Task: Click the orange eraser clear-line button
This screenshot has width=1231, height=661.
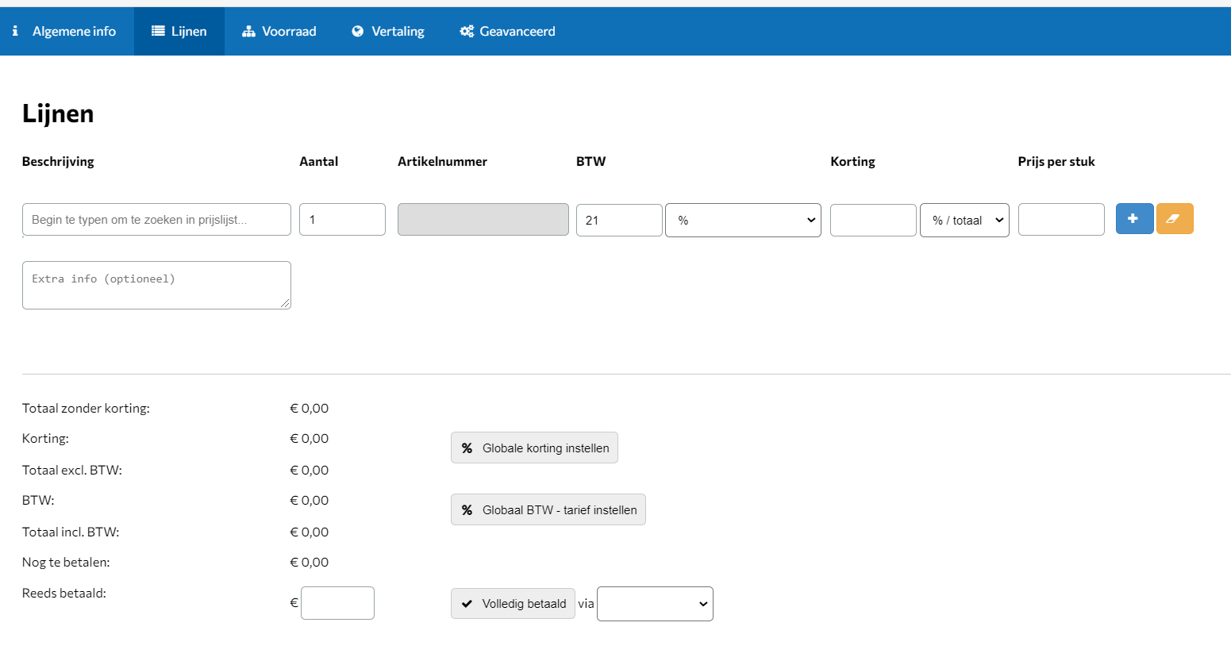Action: pyautogui.click(x=1174, y=219)
